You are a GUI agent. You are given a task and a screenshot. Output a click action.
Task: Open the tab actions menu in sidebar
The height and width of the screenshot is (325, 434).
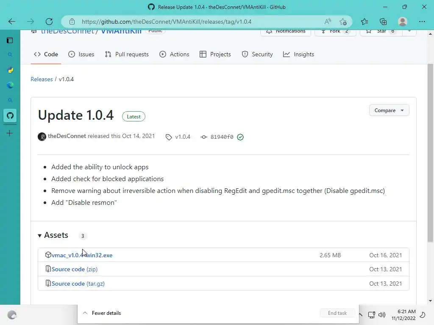[x=10, y=40]
